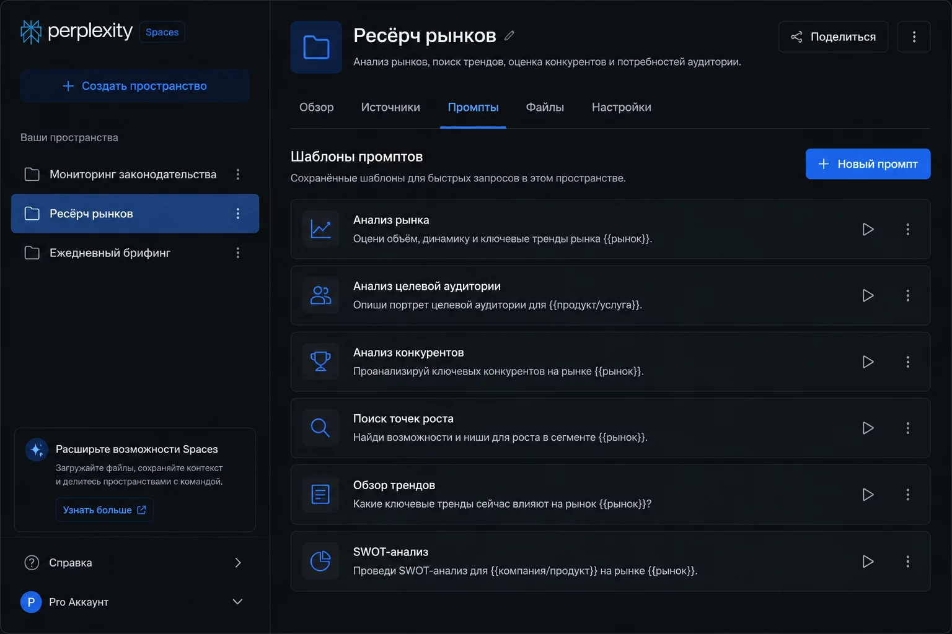Select Промпты tab
Image resolution: width=952 pixels, height=634 pixels.
473,108
